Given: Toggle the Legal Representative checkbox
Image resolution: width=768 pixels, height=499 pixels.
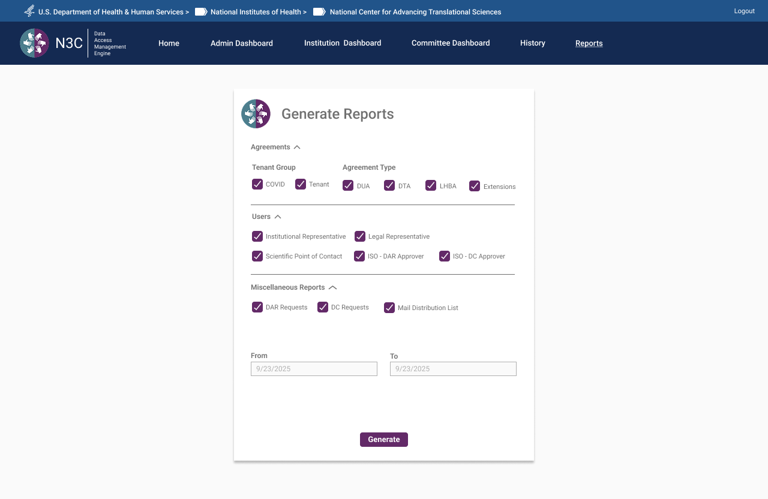Looking at the screenshot, I should coord(360,236).
